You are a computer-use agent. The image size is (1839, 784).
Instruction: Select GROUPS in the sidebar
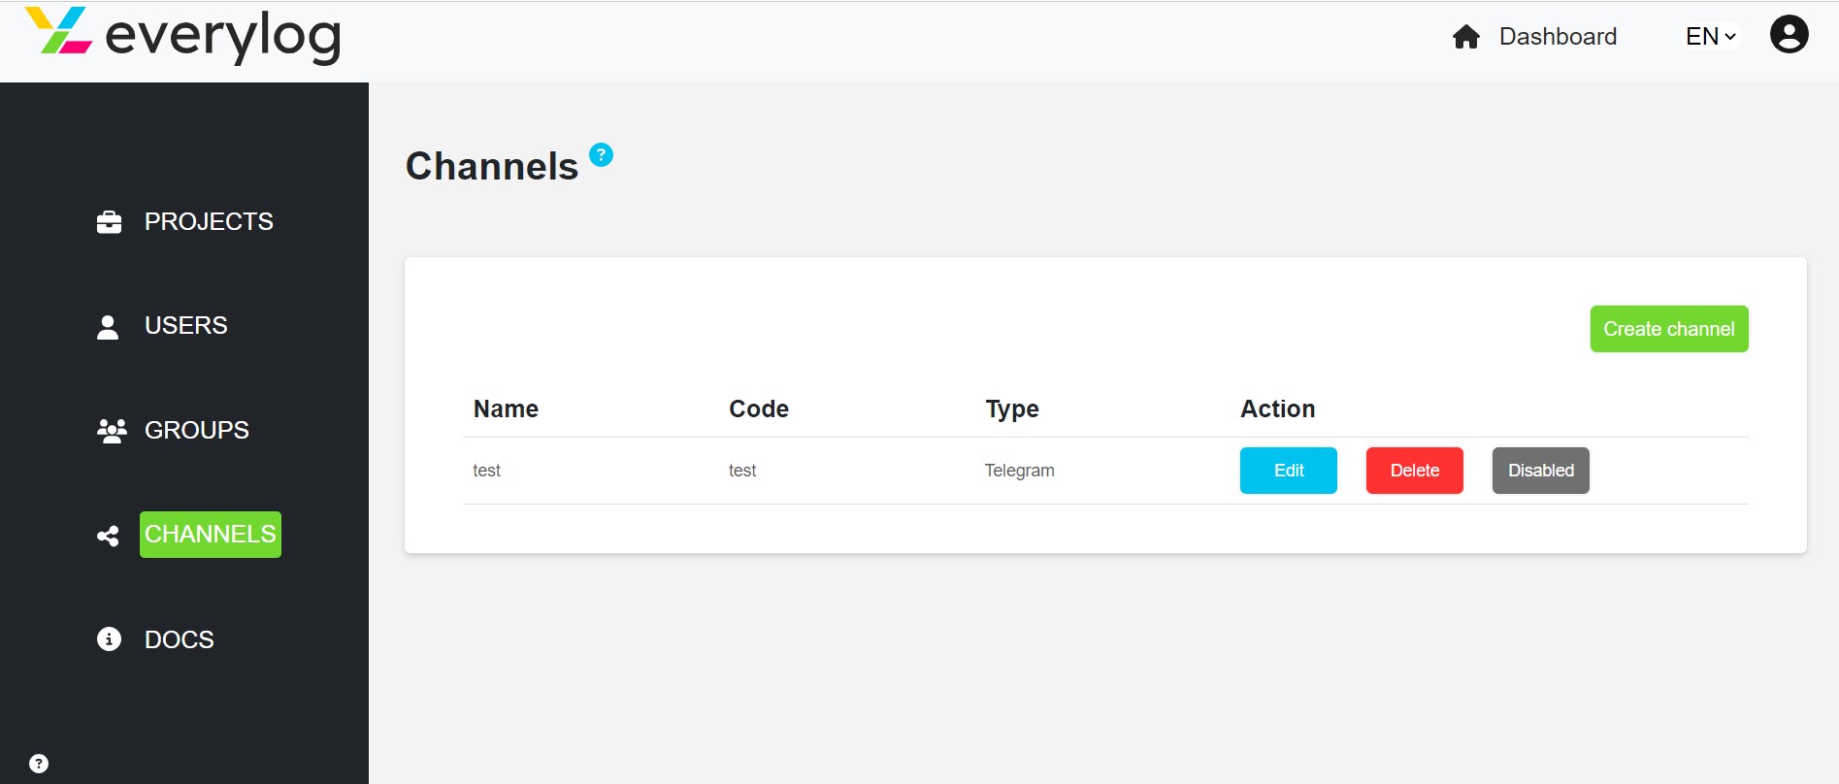(x=197, y=431)
